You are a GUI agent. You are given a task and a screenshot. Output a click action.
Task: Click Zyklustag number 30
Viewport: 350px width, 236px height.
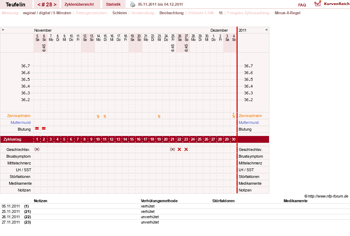[x=233, y=140]
